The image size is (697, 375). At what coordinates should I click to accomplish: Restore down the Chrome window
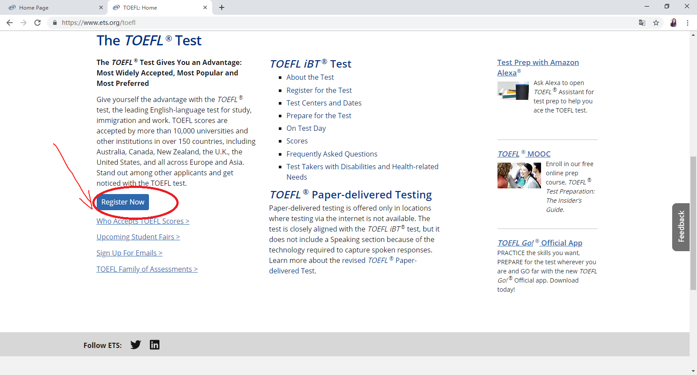click(x=667, y=6)
